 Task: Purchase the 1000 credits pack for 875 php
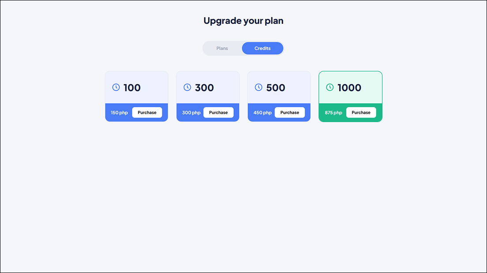(x=361, y=112)
